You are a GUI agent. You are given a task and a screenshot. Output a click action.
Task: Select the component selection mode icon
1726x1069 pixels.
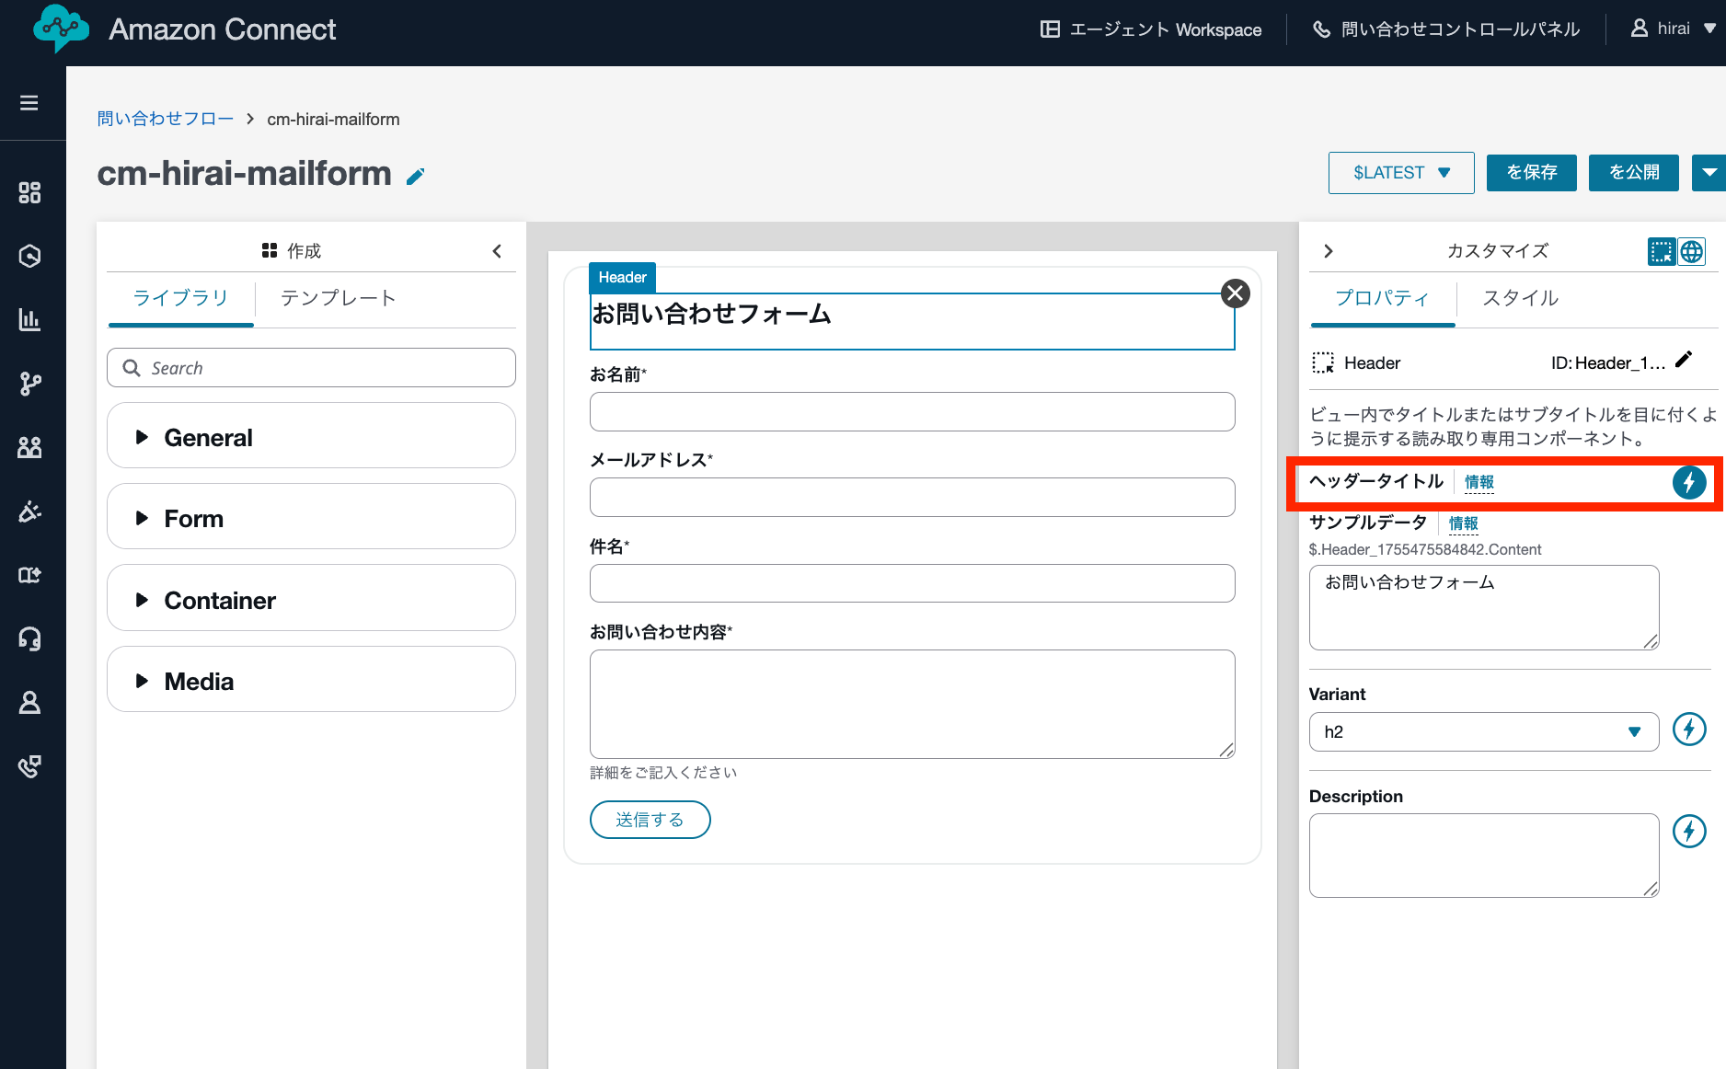click(1662, 251)
